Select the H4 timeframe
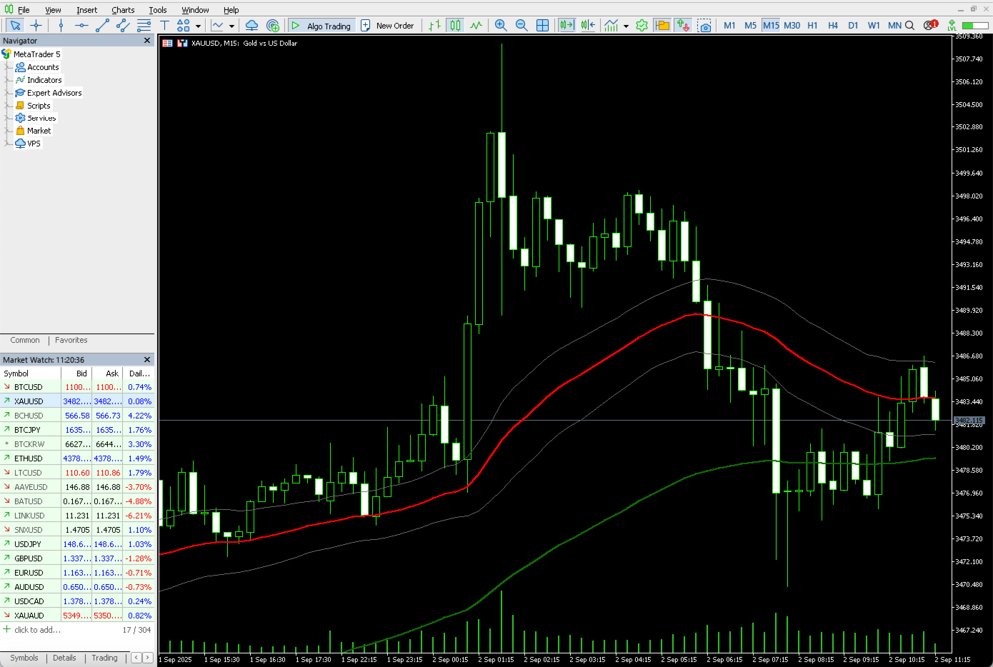The height and width of the screenshot is (667, 993). (833, 25)
